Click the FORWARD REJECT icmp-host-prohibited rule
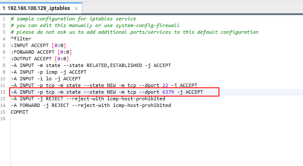 point(91,105)
